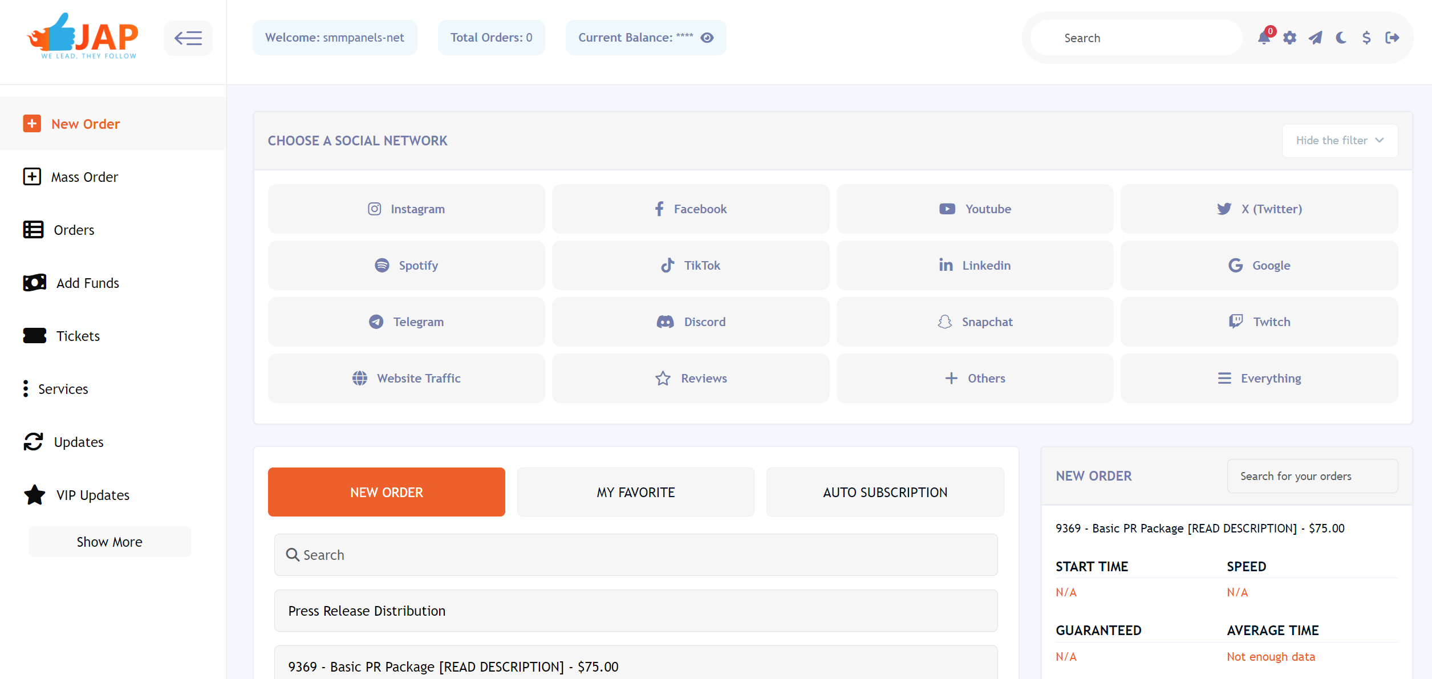Click the paper plane icon
This screenshot has height=679, width=1432.
tap(1315, 38)
